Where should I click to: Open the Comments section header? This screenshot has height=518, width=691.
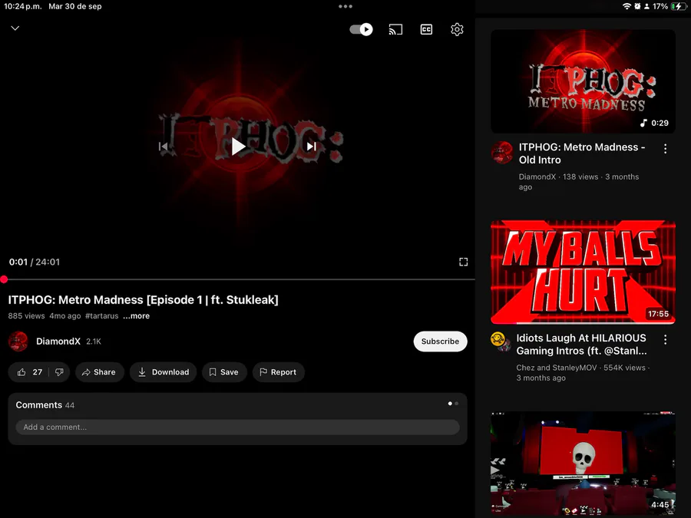pyautogui.click(x=45, y=404)
